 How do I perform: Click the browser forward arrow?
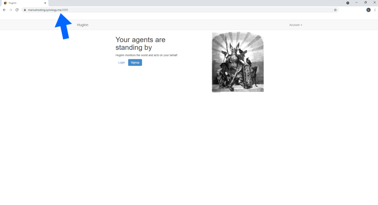click(11, 10)
